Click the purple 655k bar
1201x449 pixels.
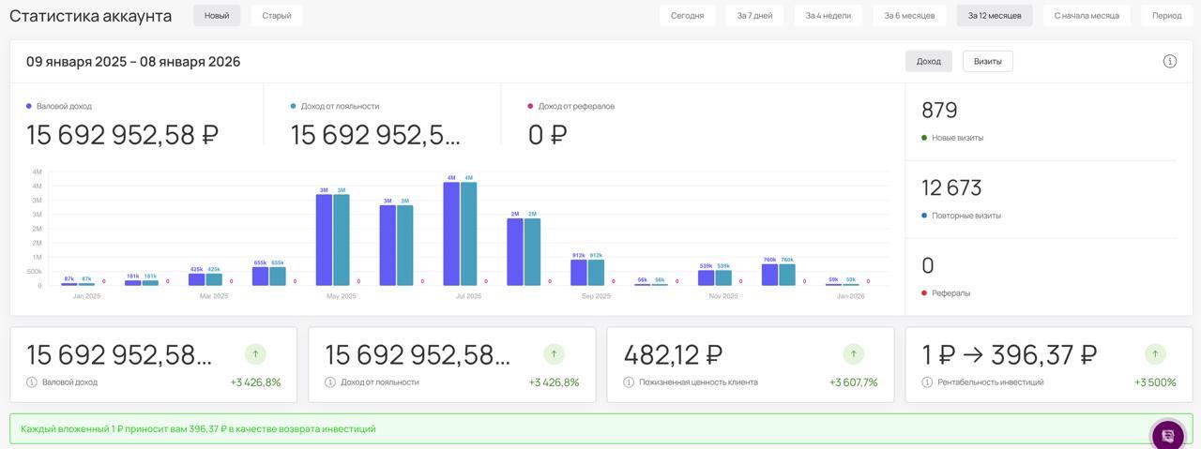[260, 277]
